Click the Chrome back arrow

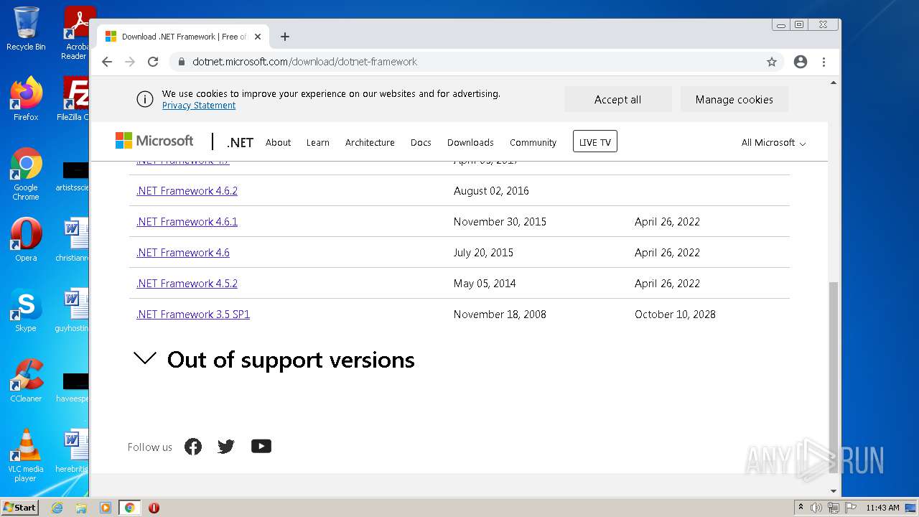pyautogui.click(x=107, y=62)
